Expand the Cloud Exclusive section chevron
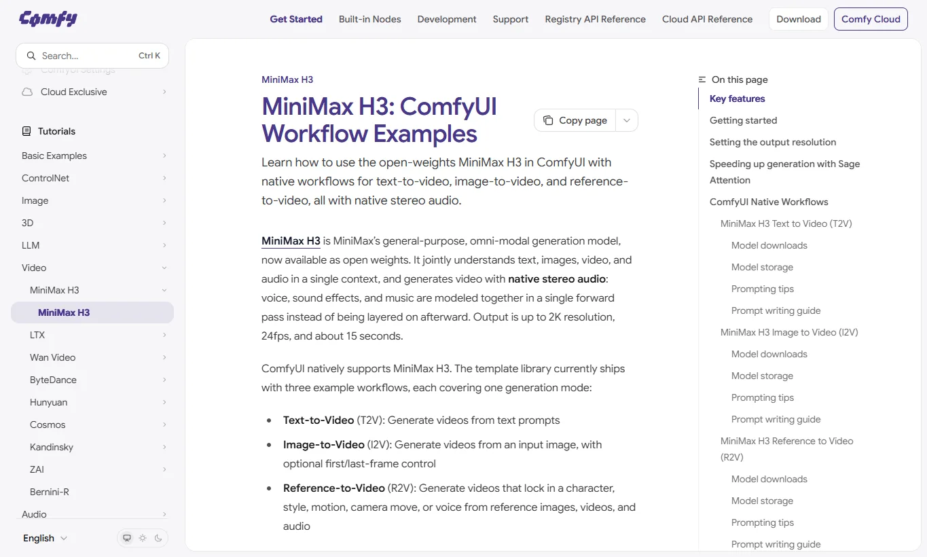The width and height of the screenshot is (927, 557). (x=164, y=92)
